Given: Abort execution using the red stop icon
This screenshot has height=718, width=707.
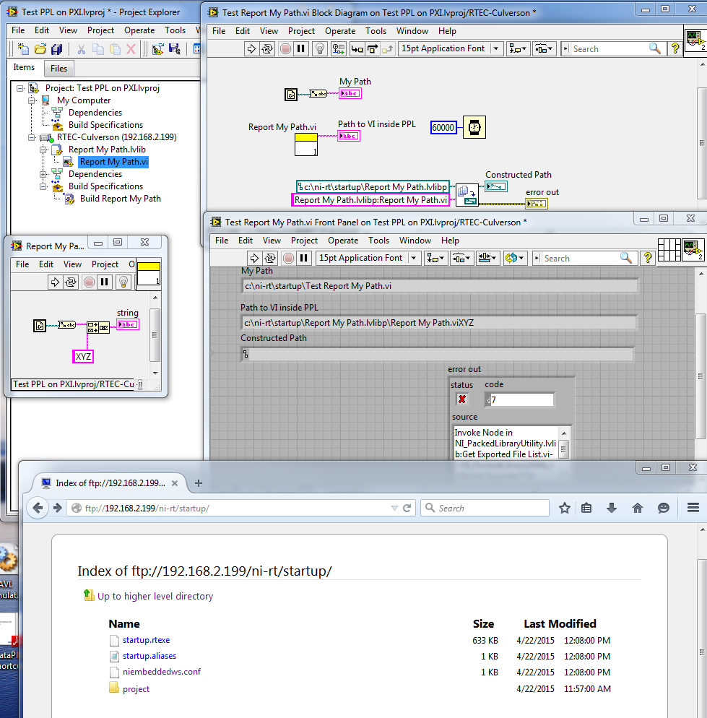Looking at the screenshot, I should point(285,48).
